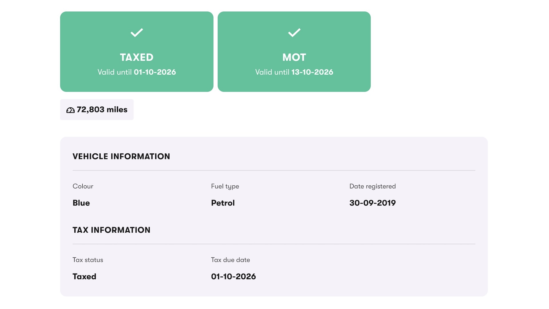Click the TAXED heading text
The image size is (549, 309).
(x=137, y=57)
